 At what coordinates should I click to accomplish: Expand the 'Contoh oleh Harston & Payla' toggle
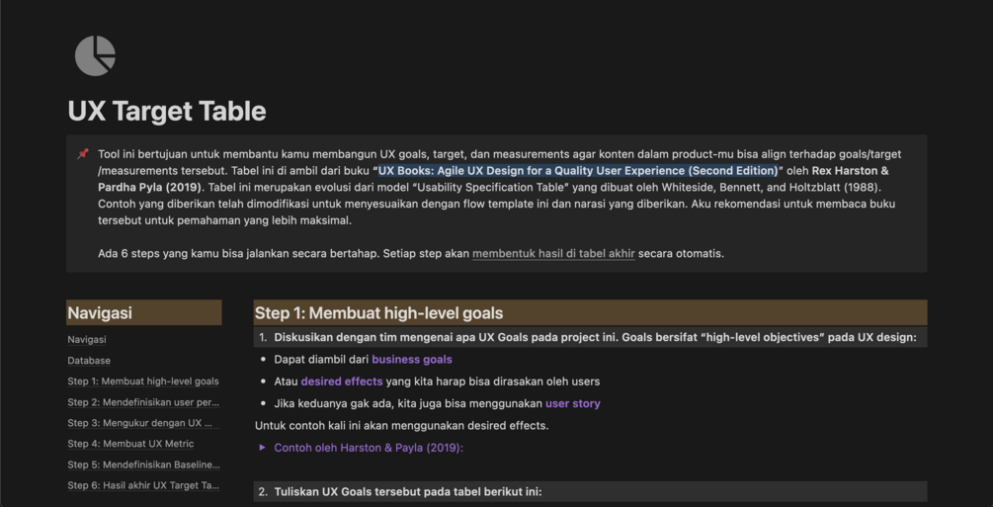click(263, 448)
